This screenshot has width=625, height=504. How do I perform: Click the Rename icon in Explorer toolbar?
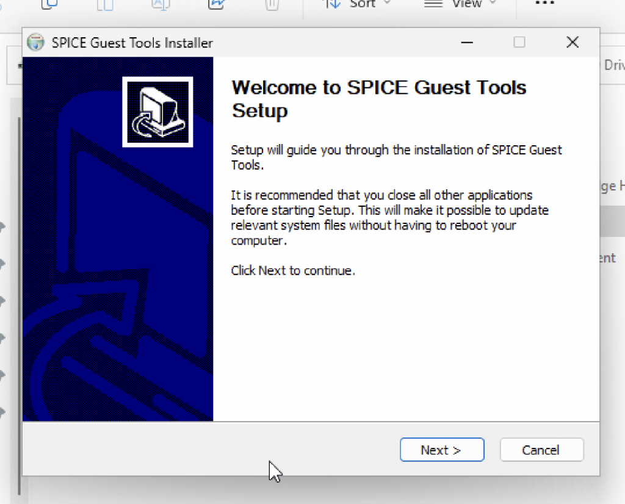pyautogui.click(x=161, y=4)
